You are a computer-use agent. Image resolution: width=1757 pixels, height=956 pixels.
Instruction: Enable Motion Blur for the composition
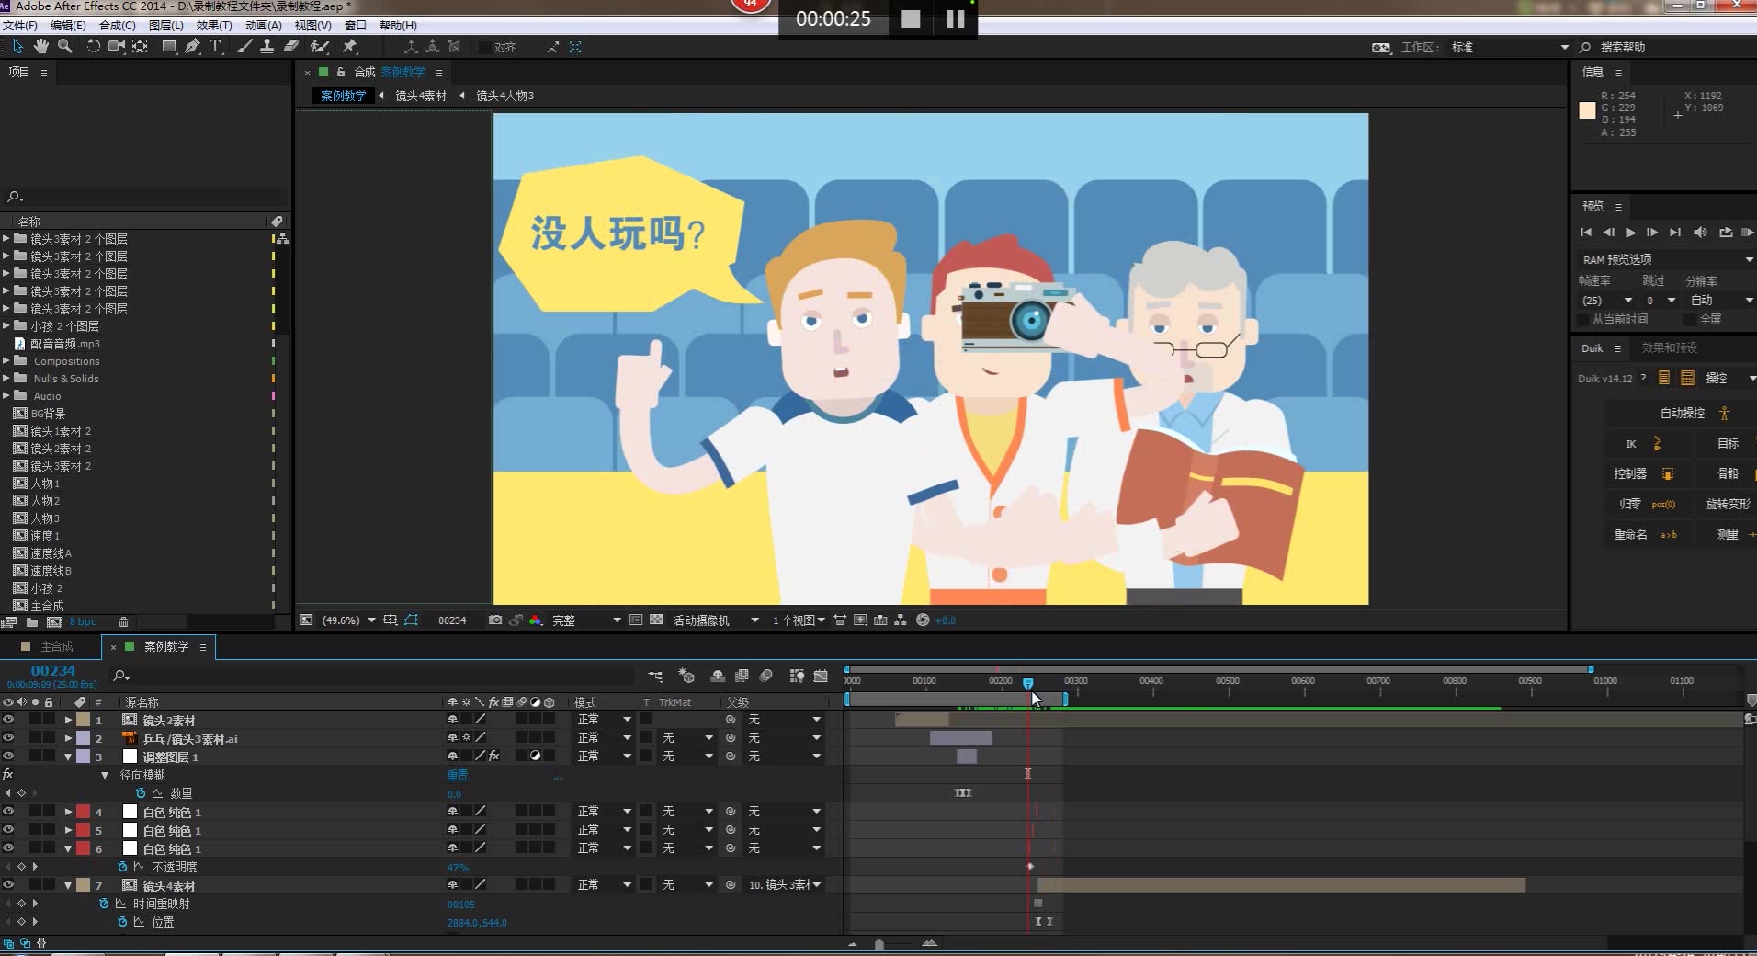(766, 676)
